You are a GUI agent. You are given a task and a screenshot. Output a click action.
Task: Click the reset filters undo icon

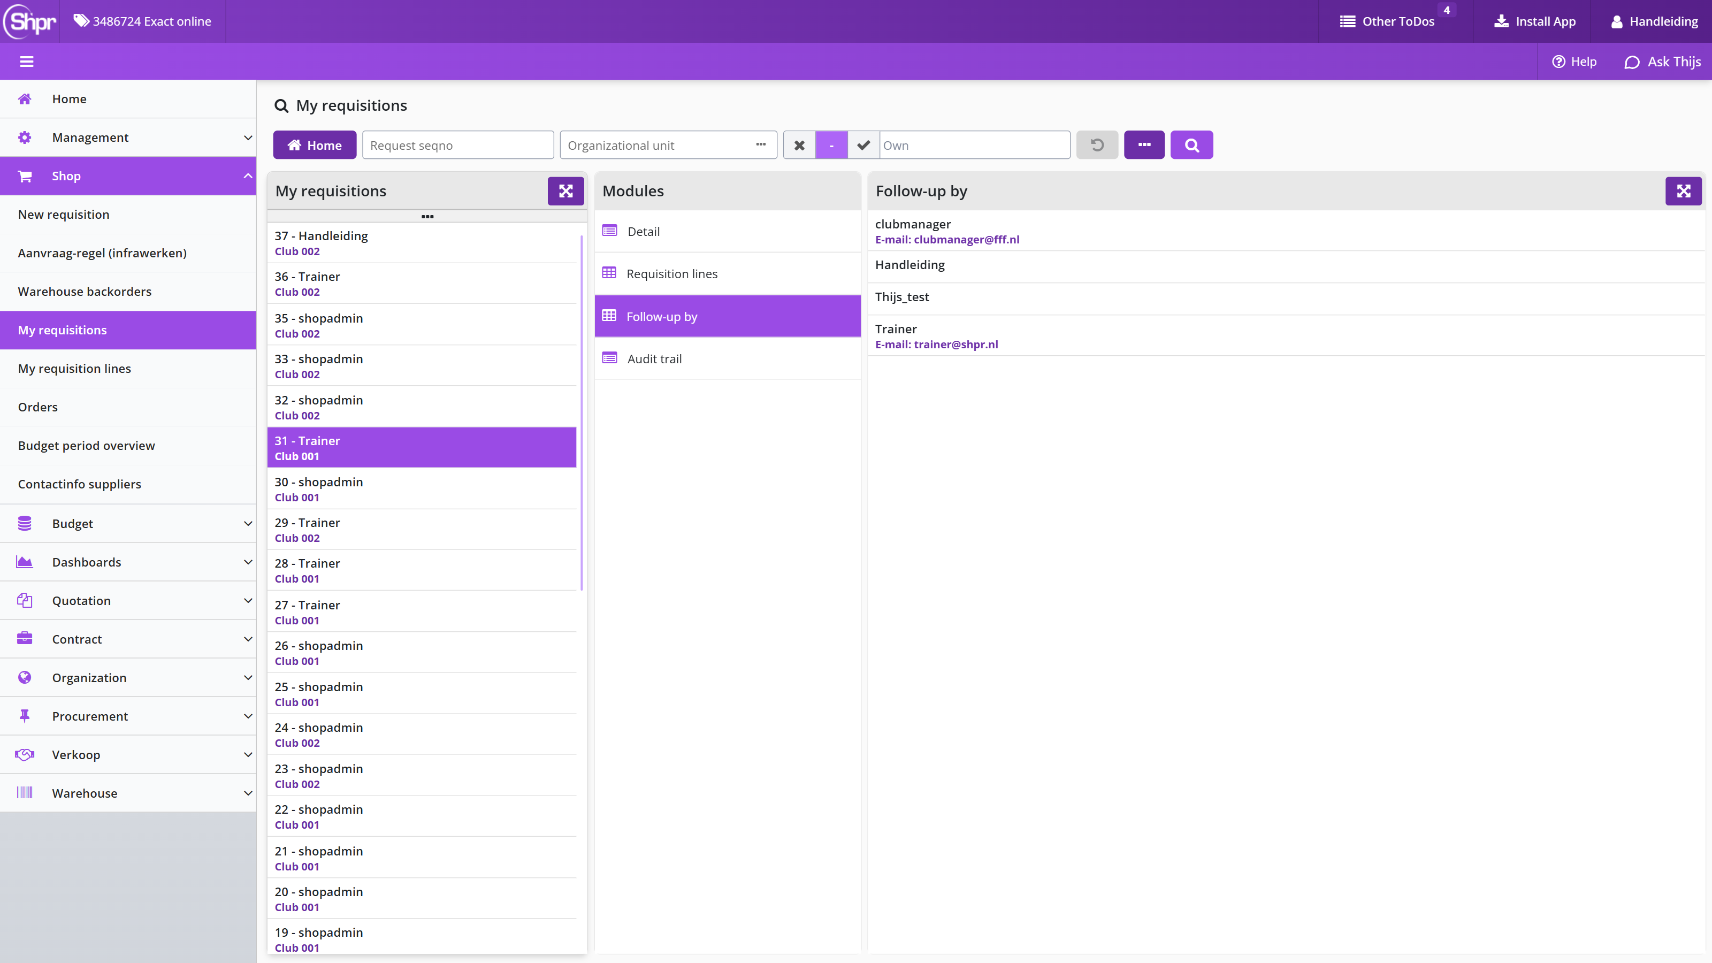tap(1097, 145)
